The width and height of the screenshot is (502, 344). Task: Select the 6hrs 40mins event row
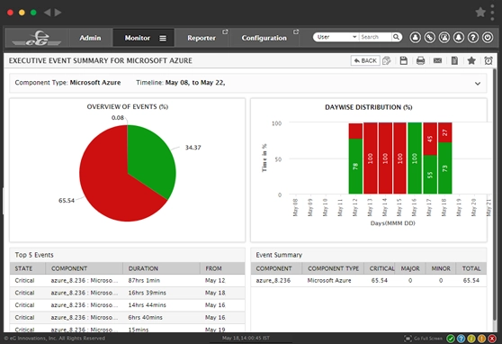[x=128, y=317]
